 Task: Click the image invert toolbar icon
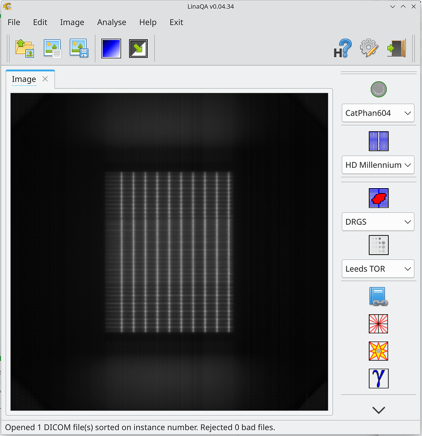(138, 48)
